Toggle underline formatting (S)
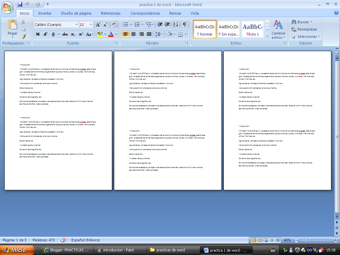Image resolution: width=340 pixels, height=255 pixels. click(53, 34)
